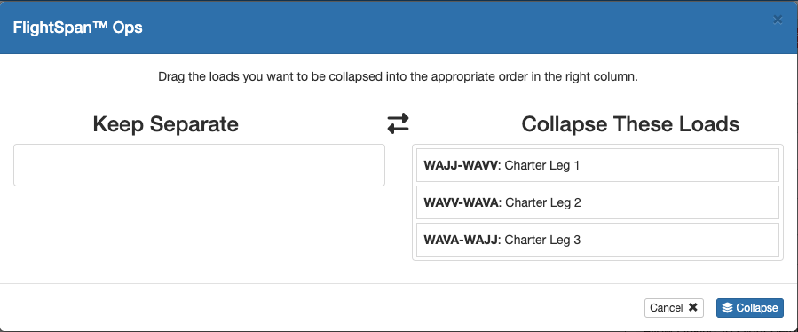Click the Charter Leg 1 label text

[x=542, y=165]
